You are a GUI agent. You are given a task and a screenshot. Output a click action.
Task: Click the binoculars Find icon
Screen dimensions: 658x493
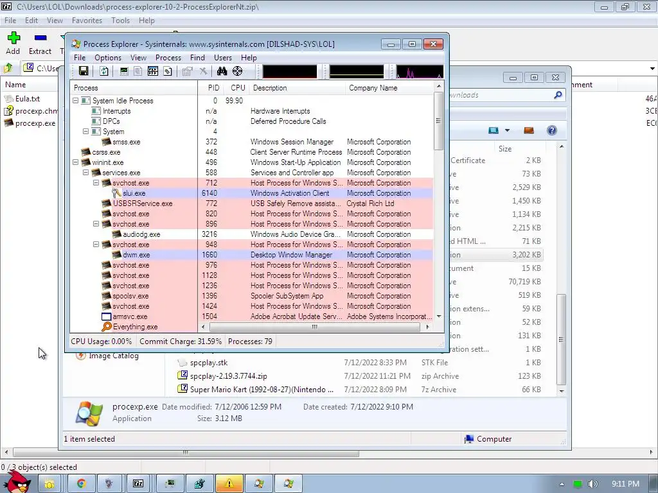pyautogui.click(x=222, y=71)
